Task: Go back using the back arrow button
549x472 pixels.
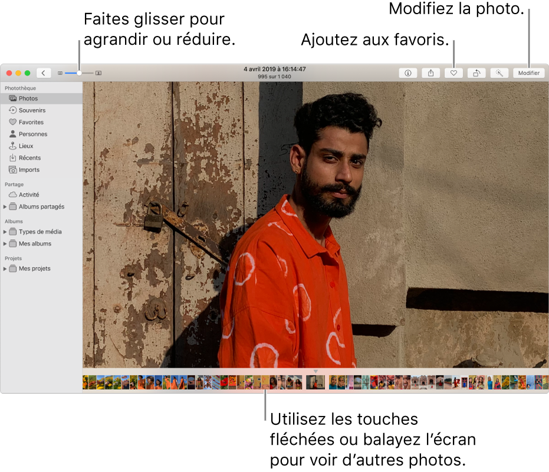Action: [44, 72]
